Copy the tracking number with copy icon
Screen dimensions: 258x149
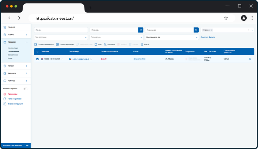91,59
